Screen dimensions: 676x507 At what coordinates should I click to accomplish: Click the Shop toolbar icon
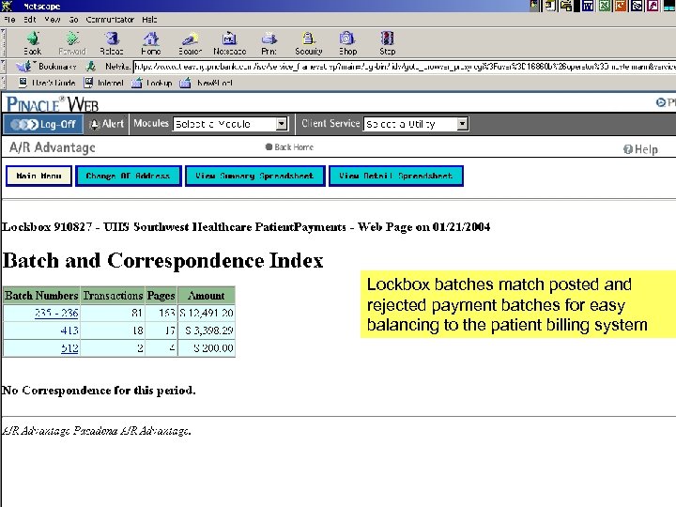pos(347,43)
